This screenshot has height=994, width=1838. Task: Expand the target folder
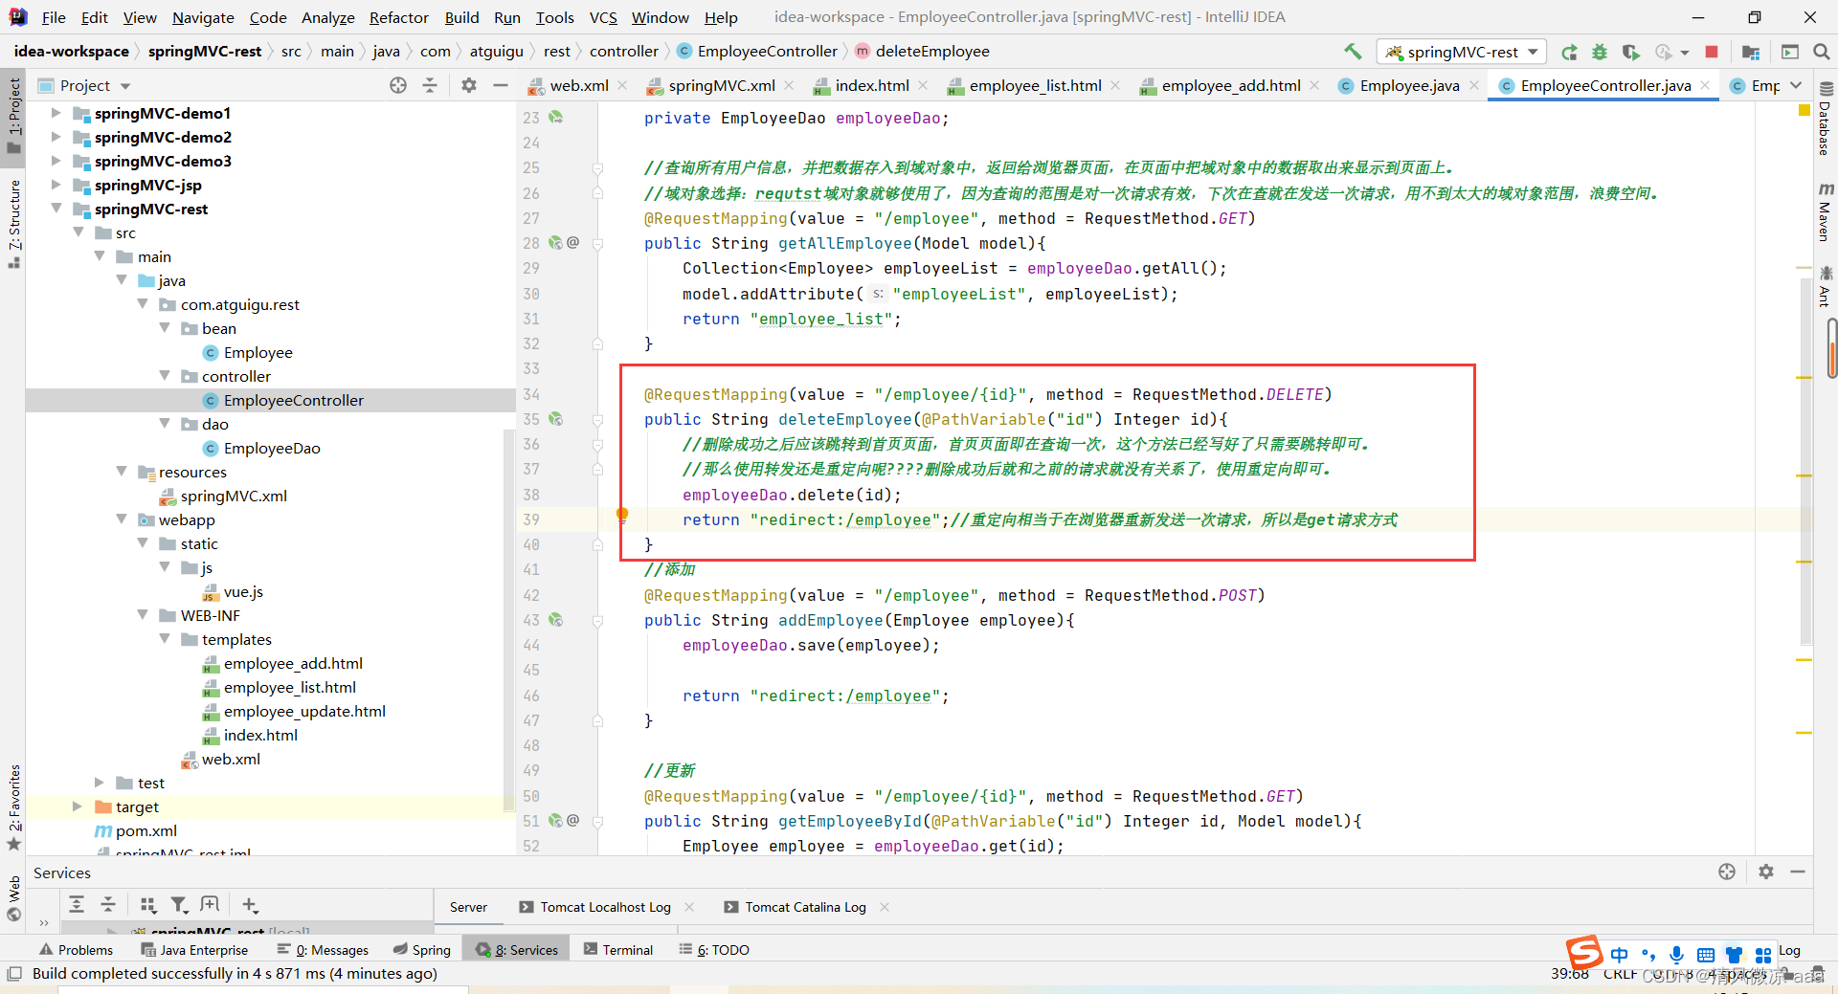(78, 806)
